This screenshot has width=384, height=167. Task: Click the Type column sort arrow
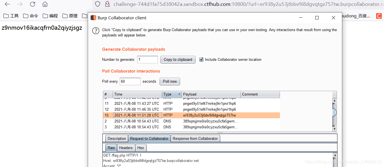coord(179,94)
